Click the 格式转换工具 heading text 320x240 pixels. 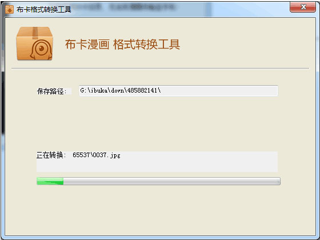click(x=146, y=45)
